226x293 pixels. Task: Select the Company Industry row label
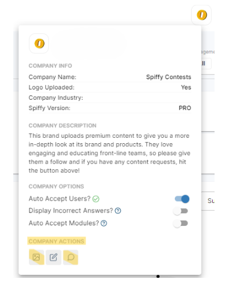[56, 98]
